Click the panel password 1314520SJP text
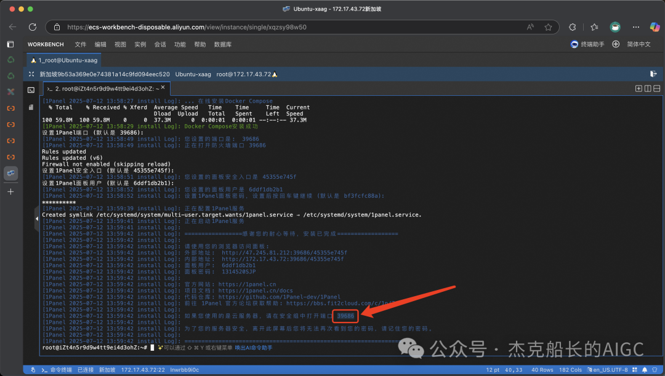Viewport: 665px width, 376px height. [x=239, y=272]
